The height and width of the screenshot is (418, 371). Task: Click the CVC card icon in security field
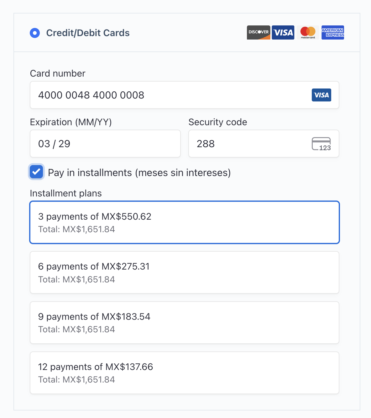(x=321, y=144)
